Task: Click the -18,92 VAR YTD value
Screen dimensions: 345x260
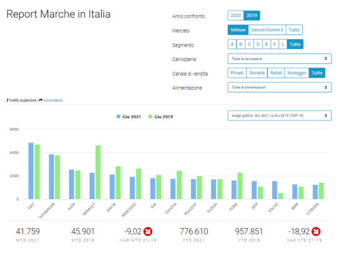Action: pos(299,232)
